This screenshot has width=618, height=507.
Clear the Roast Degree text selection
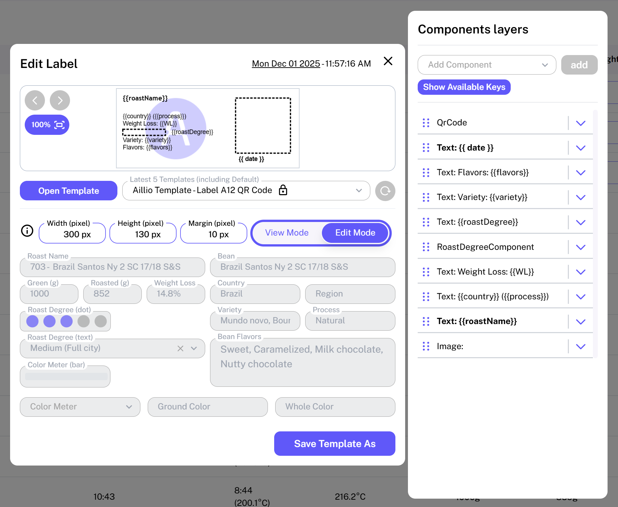[180, 348]
